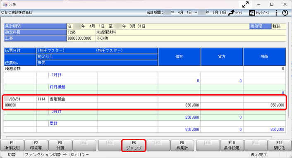Click the F2 印刷等 button

tap(36, 145)
